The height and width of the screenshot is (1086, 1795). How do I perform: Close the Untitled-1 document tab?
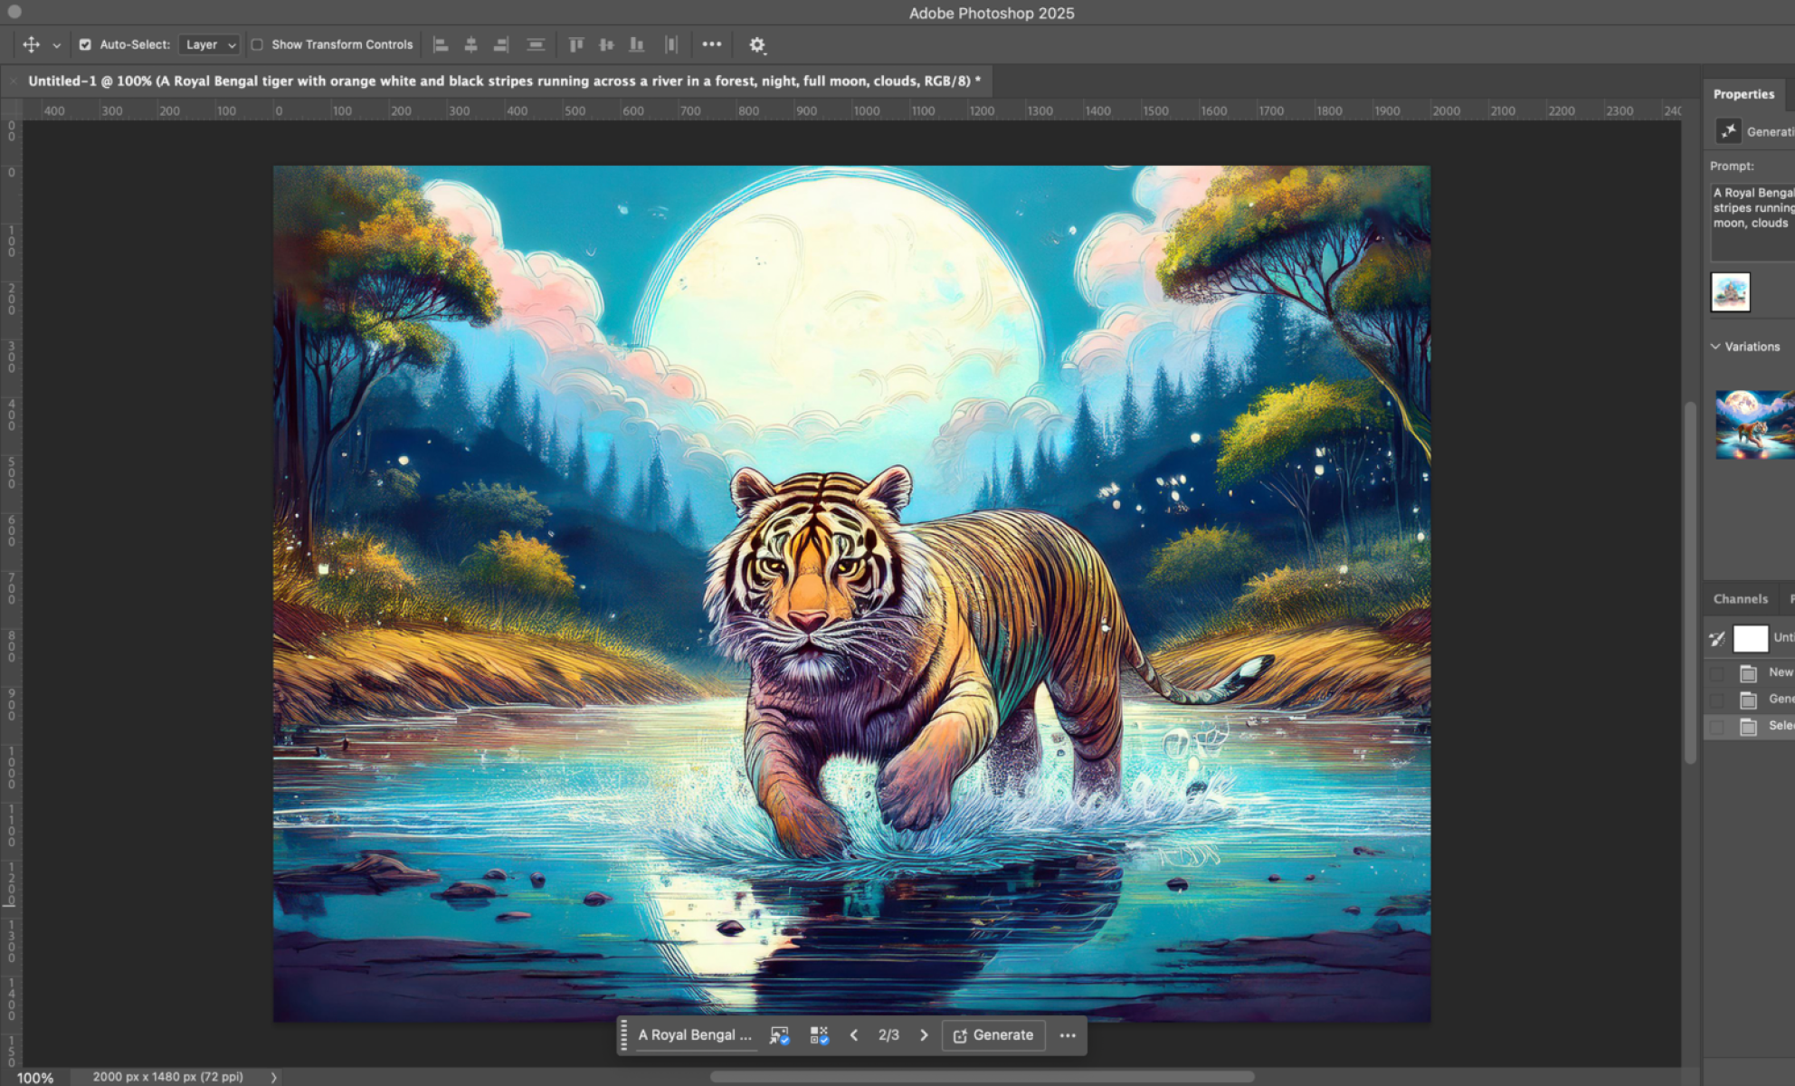coord(13,81)
